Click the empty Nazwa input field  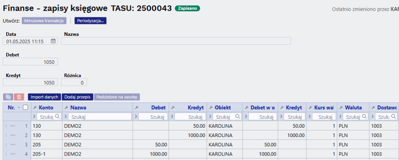click(x=176, y=41)
